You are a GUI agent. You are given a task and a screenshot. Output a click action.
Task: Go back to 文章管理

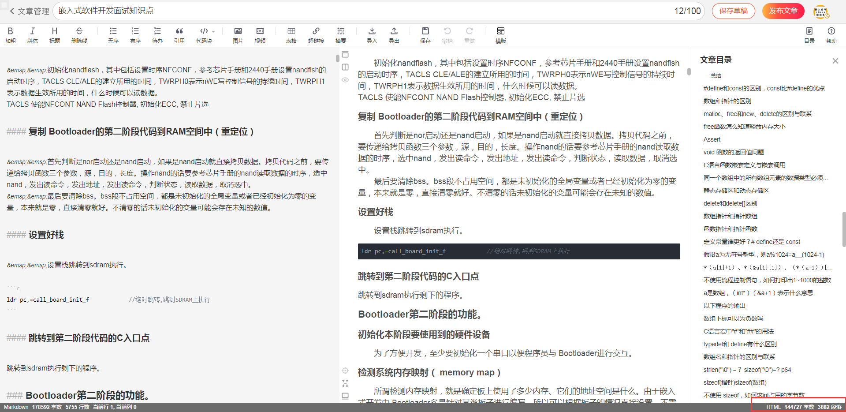(29, 11)
